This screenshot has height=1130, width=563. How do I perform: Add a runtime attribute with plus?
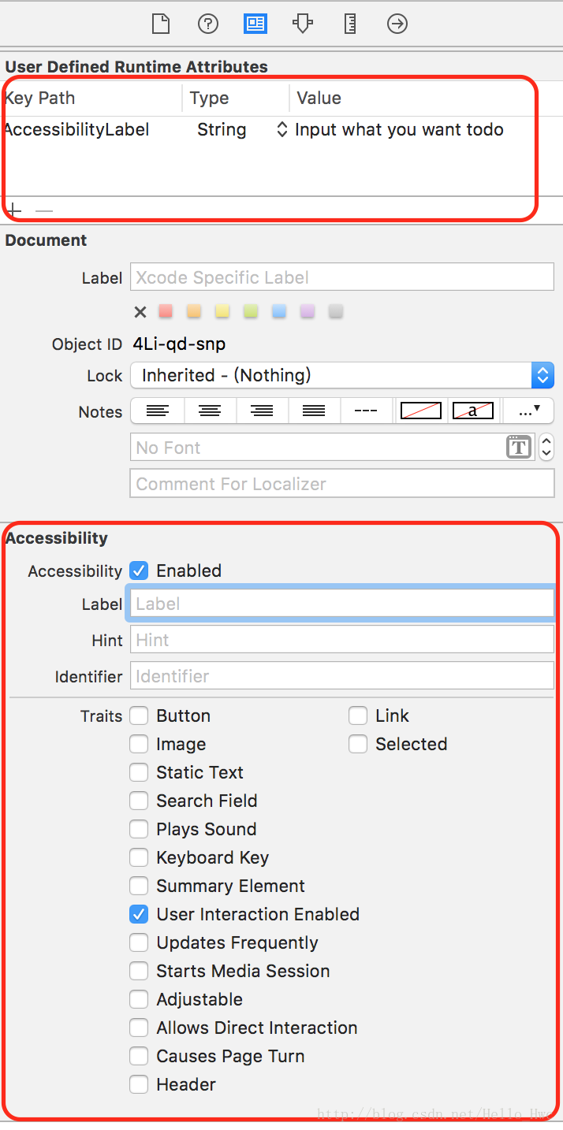tap(15, 210)
